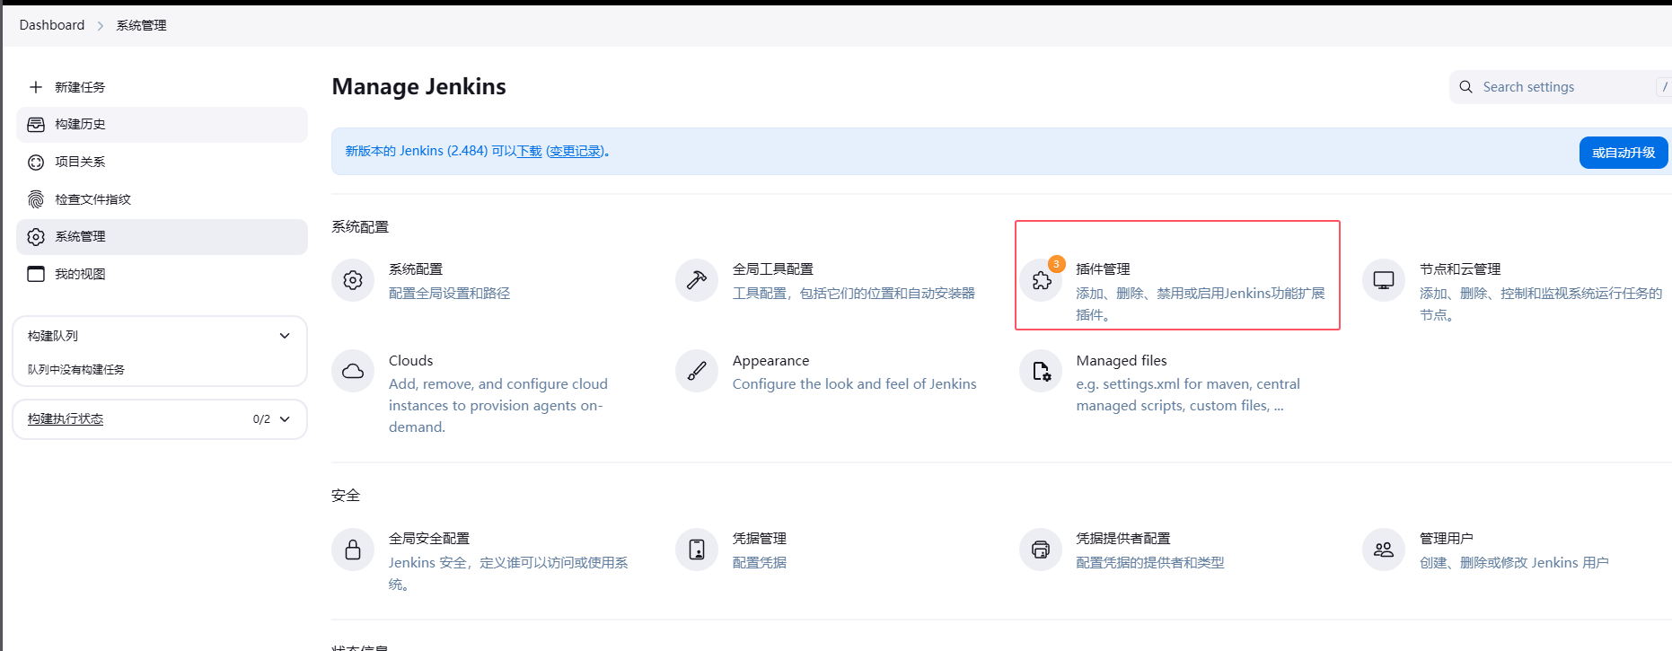Click the 配置全局设置和路径 description
The height and width of the screenshot is (651, 1672).
tap(450, 294)
